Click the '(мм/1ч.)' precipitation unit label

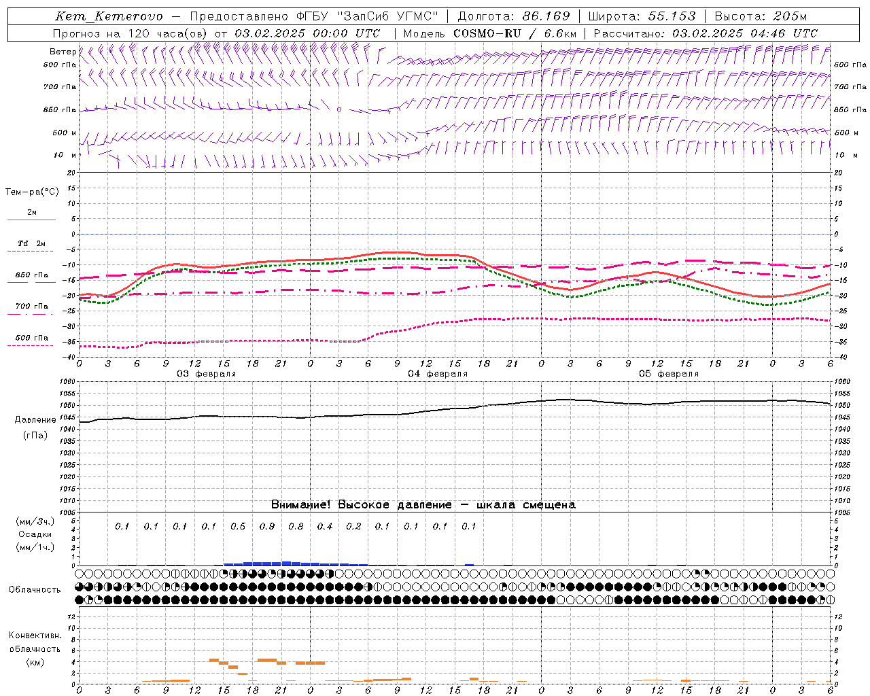[x=35, y=547]
